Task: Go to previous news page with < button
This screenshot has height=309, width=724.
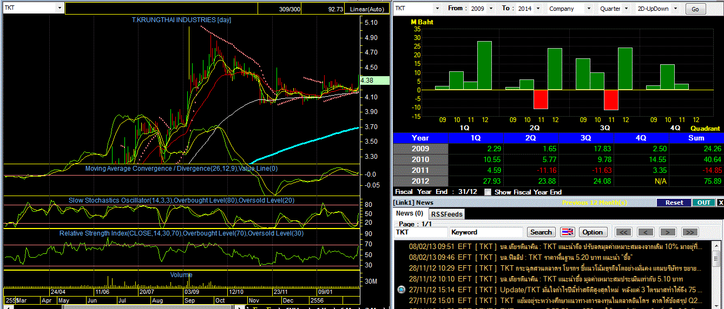Action: click(646, 232)
